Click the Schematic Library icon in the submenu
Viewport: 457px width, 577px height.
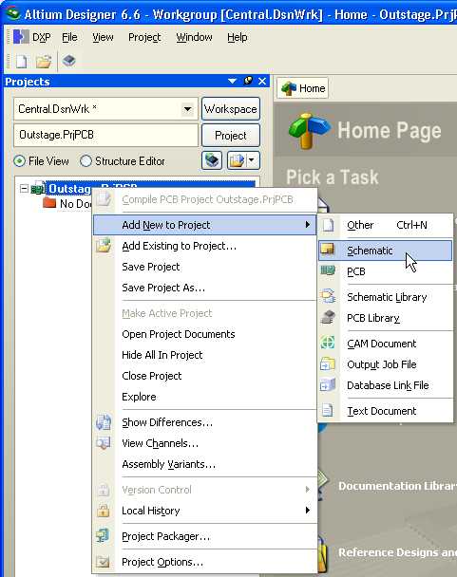pos(327,297)
